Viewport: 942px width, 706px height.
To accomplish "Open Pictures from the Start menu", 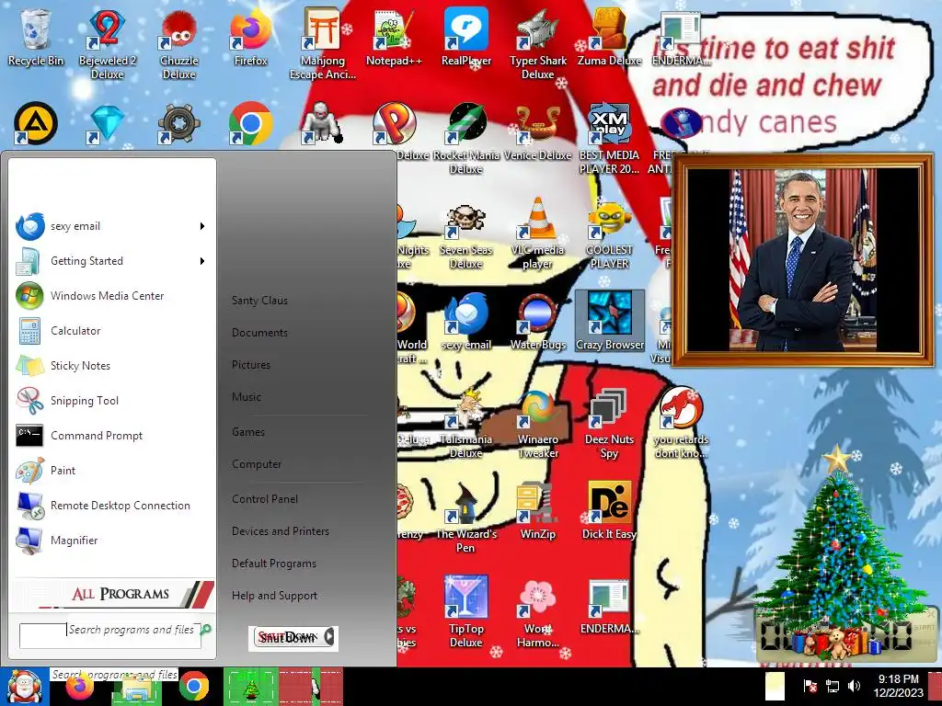I will (x=251, y=364).
